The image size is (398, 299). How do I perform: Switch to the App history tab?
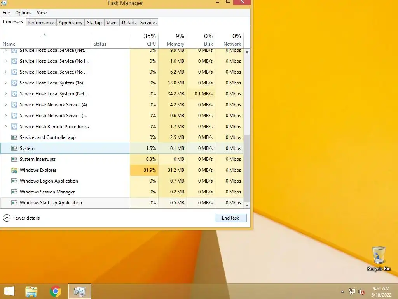tap(71, 22)
